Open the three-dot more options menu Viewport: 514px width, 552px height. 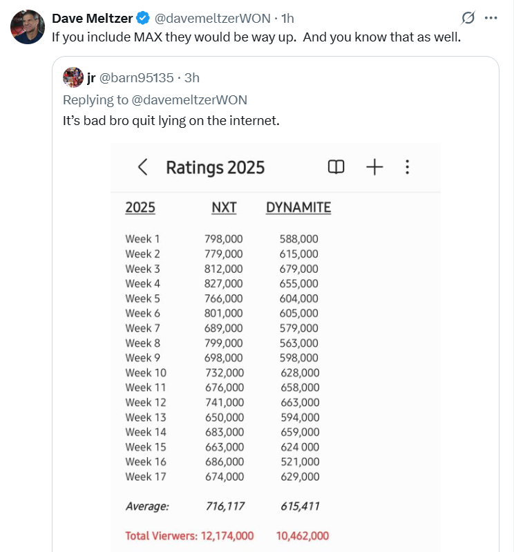coord(491,17)
